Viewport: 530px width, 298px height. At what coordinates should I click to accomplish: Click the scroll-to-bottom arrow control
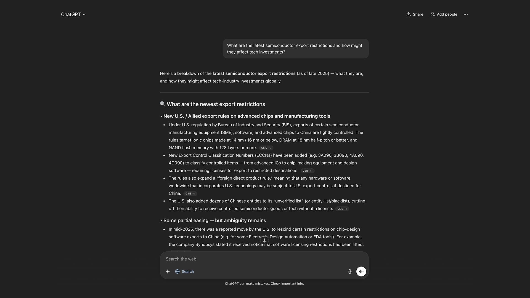point(264,240)
